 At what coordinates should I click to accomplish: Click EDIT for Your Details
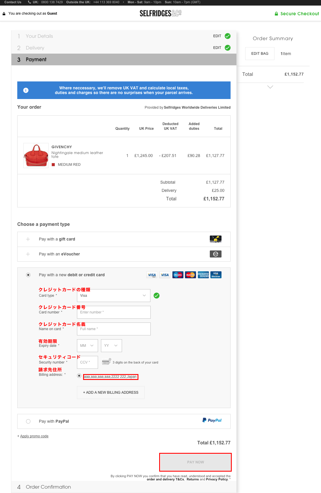217,36
